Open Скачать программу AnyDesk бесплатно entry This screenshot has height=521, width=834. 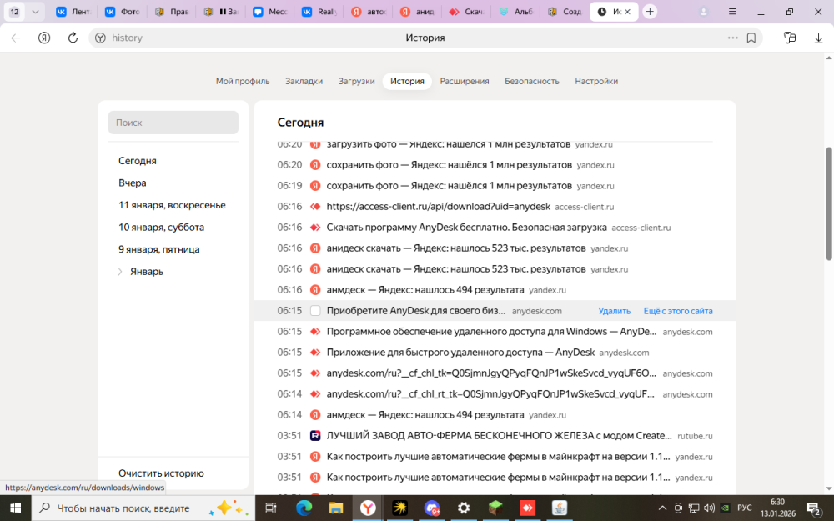(466, 228)
